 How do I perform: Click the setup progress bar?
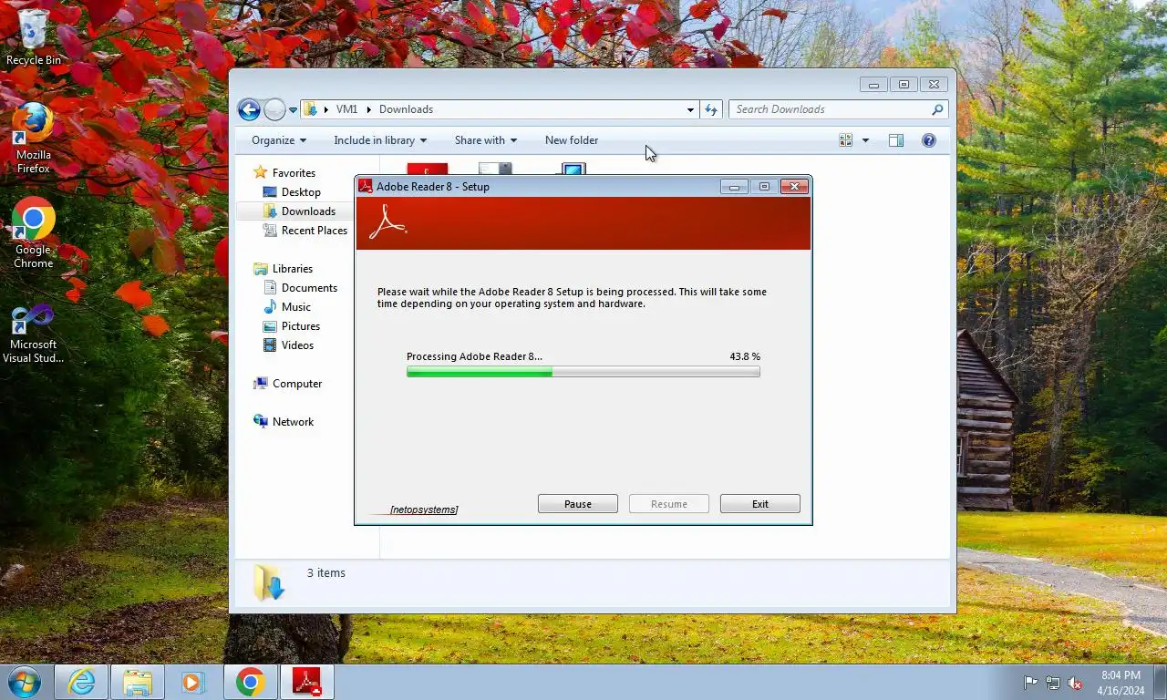(x=583, y=372)
